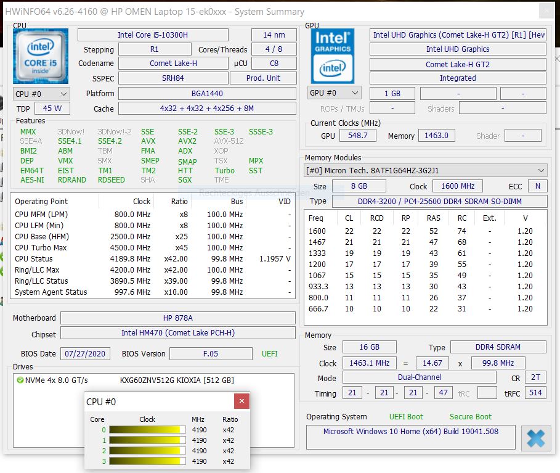This screenshot has width=560, height=473.
Task: Click the Codename field Comet Lake-H
Action: click(x=173, y=64)
